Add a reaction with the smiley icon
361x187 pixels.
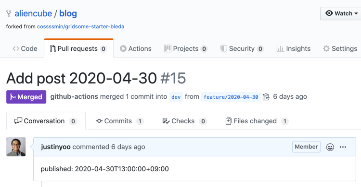(330, 147)
